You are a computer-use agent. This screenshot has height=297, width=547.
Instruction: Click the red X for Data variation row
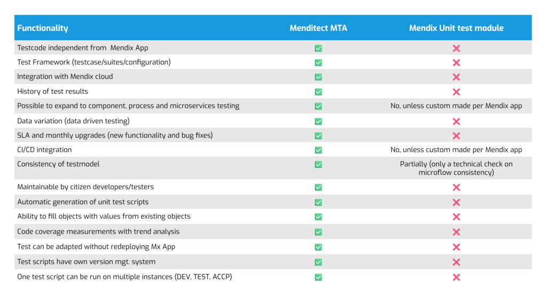tap(456, 122)
